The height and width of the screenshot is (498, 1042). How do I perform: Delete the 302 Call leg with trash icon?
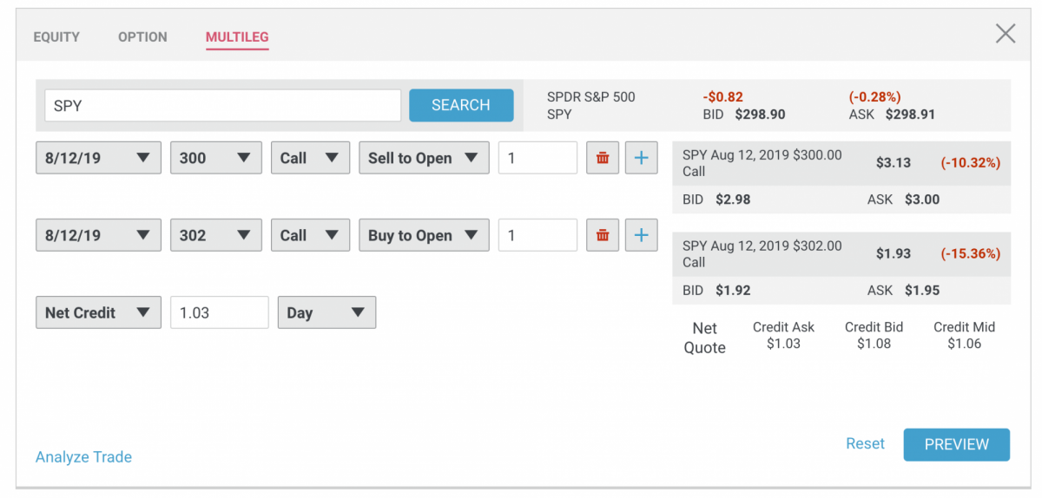click(603, 235)
